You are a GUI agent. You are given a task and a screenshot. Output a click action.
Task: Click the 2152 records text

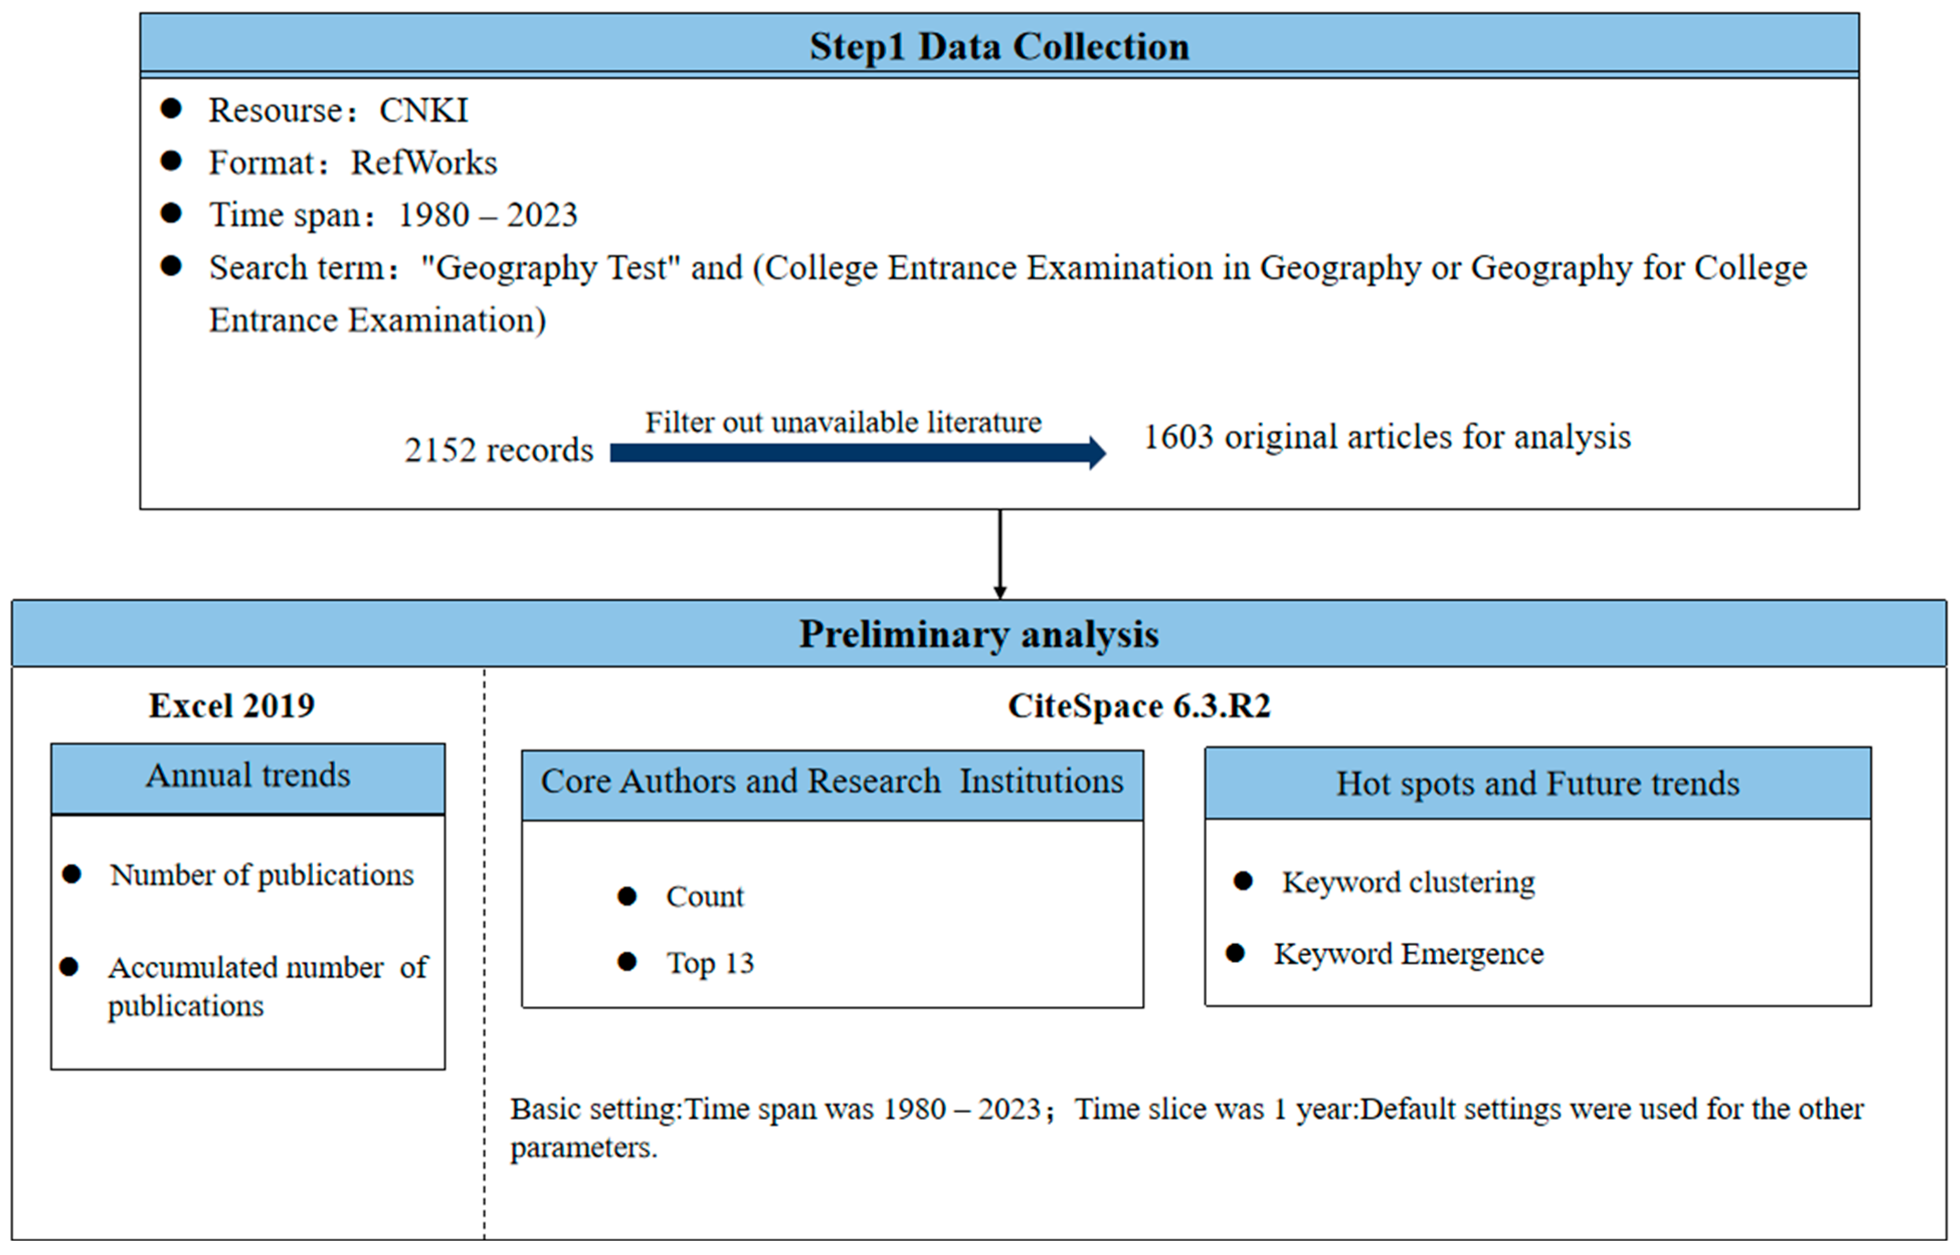tap(499, 451)
